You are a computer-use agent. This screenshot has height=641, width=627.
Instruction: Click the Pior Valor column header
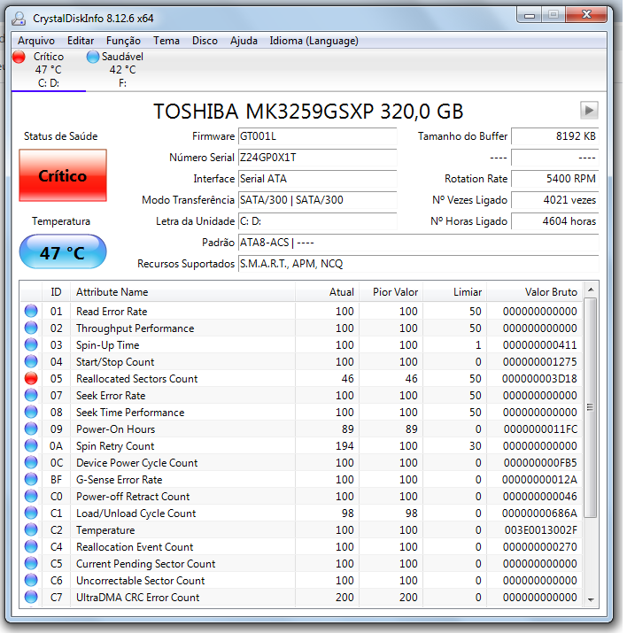pos(393,294)
